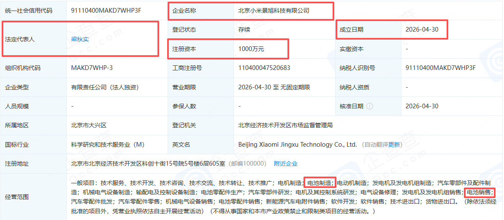
Task: Click the 企业名称 label
Action: pos(184,11)
